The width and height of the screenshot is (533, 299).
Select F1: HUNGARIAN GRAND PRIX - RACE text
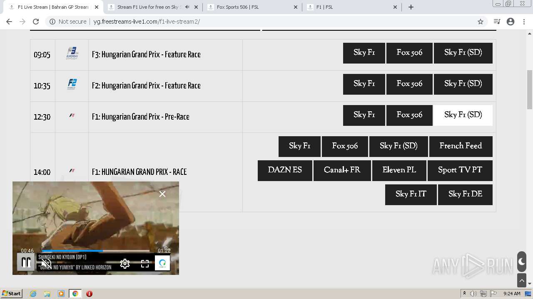(x=139, y=172)
